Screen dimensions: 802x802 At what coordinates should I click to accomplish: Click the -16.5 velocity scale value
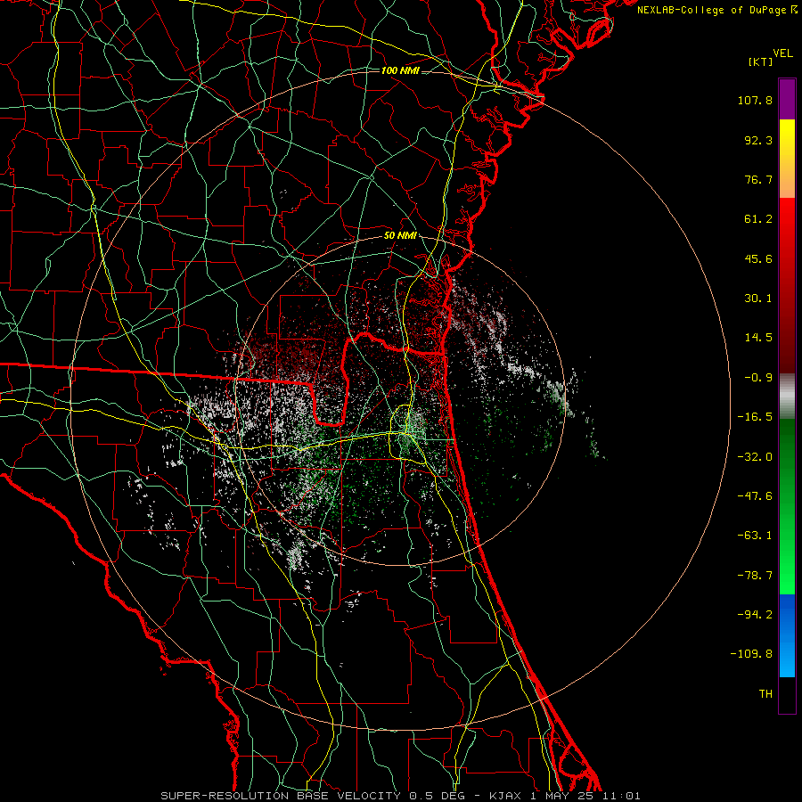755,417
